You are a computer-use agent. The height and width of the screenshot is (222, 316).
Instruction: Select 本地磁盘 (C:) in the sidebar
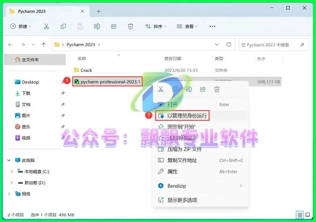(x=37, y=172)
